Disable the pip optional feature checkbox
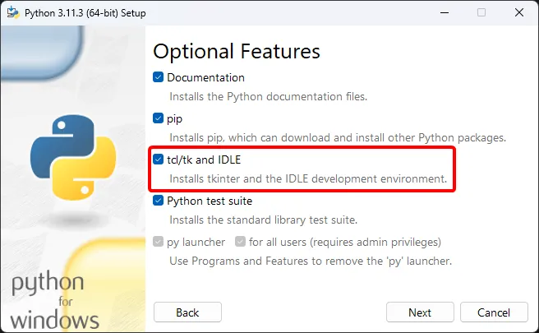The width and height of the screenshot is (539, 333). point(159,118)
